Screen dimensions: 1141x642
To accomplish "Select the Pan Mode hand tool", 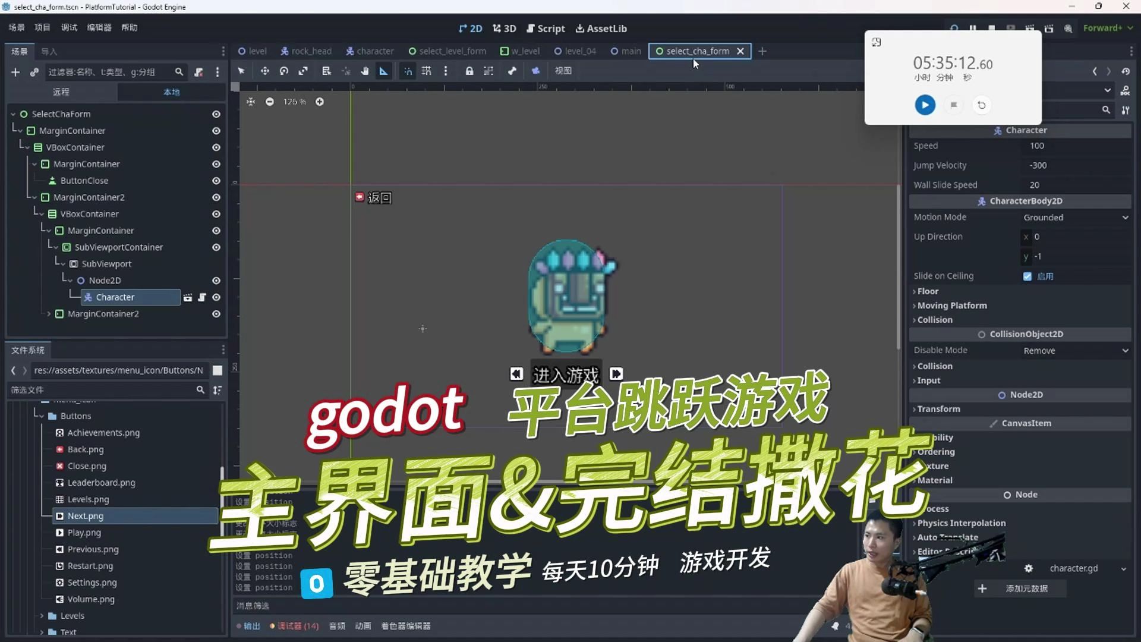I will click(x=365, y=71).
